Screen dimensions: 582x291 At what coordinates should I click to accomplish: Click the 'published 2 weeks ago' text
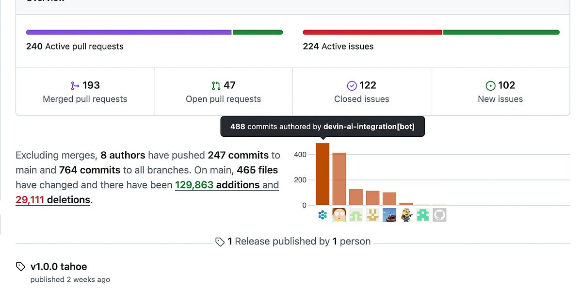click(70, 279)
